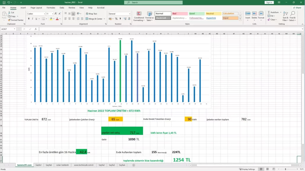Image resolution: width=305 pixels, height=171 pixels.
Task: Open Sort & Filter
Action: (285, 16)
